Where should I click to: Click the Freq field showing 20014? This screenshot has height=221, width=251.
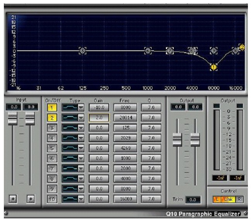[x=125, y=117]
